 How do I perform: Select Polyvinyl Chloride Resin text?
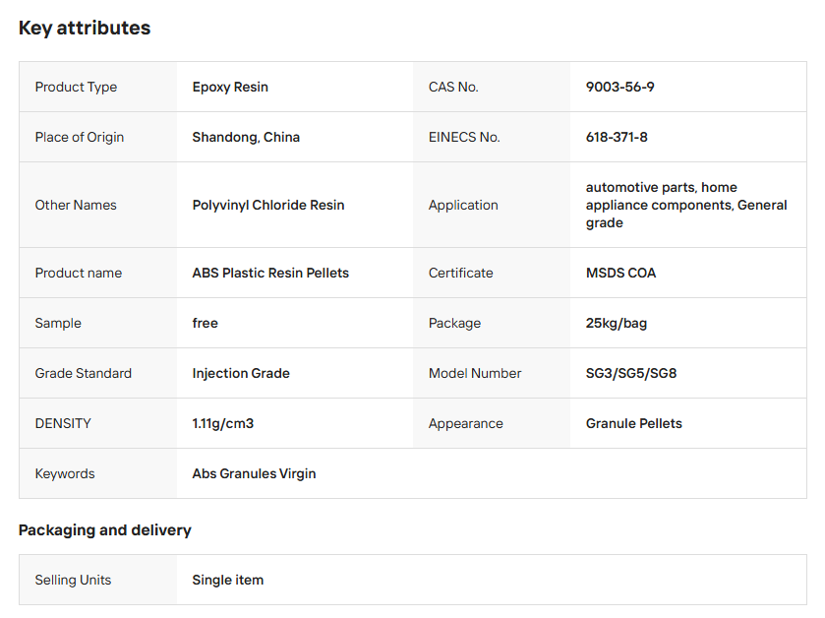[268, 205]
